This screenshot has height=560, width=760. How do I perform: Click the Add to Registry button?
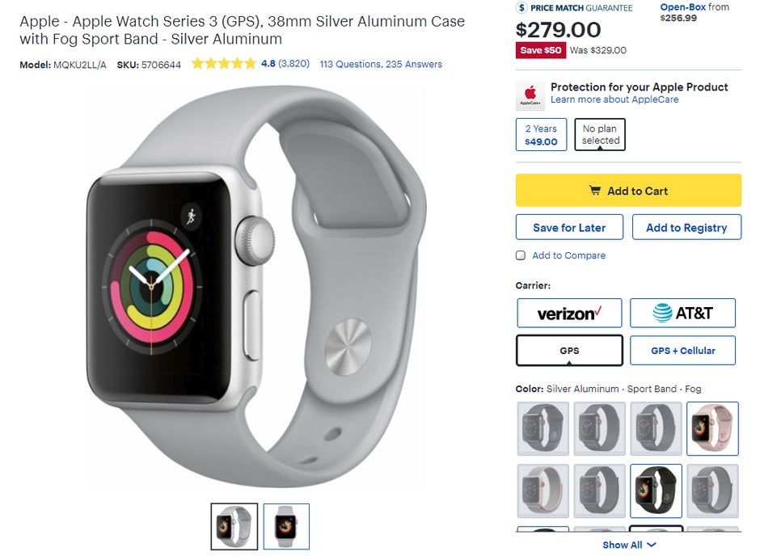point(686,227)
